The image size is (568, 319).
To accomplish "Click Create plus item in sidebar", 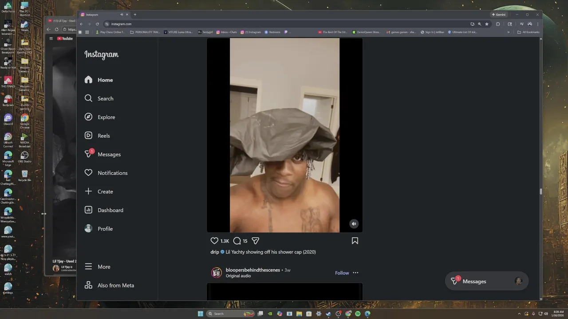I will (x=99, y=191).
